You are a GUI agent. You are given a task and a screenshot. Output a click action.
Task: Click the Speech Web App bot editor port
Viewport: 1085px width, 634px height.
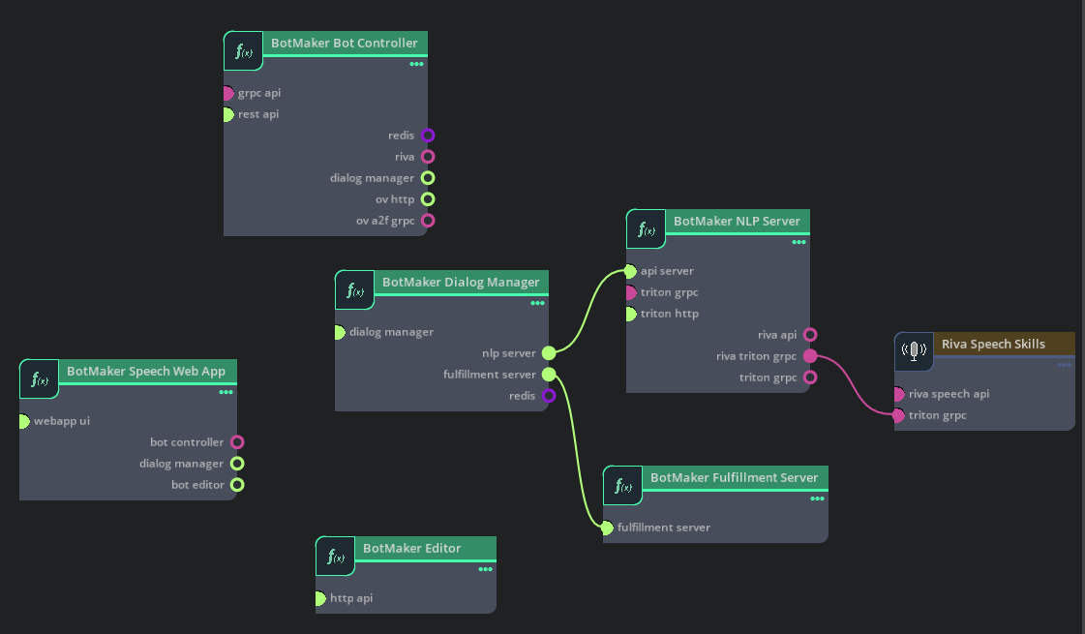(x=237, y=485)
